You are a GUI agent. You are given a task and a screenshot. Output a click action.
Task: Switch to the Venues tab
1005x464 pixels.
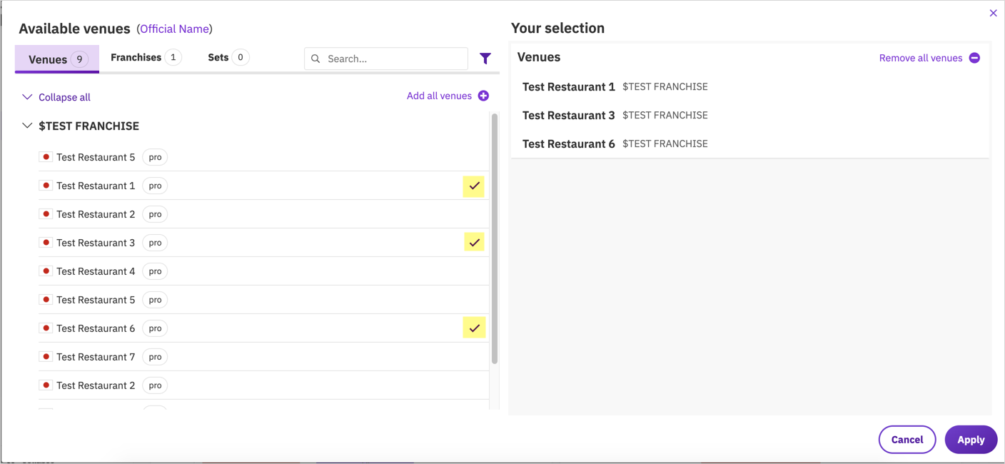57,59
